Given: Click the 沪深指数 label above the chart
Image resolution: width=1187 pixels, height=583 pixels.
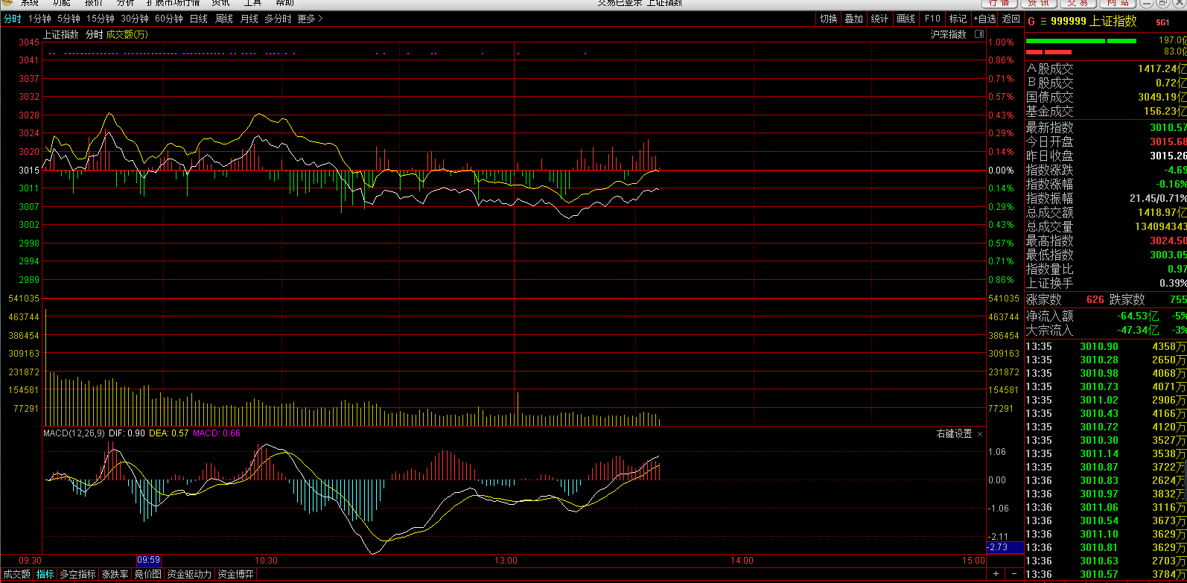Looking at the screenshot, I should click(948, 34).
